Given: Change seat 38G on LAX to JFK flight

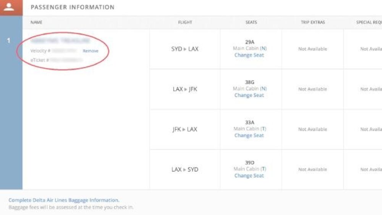Looking at the screenshot, I should pyautogui.click(x=249, y=95).
